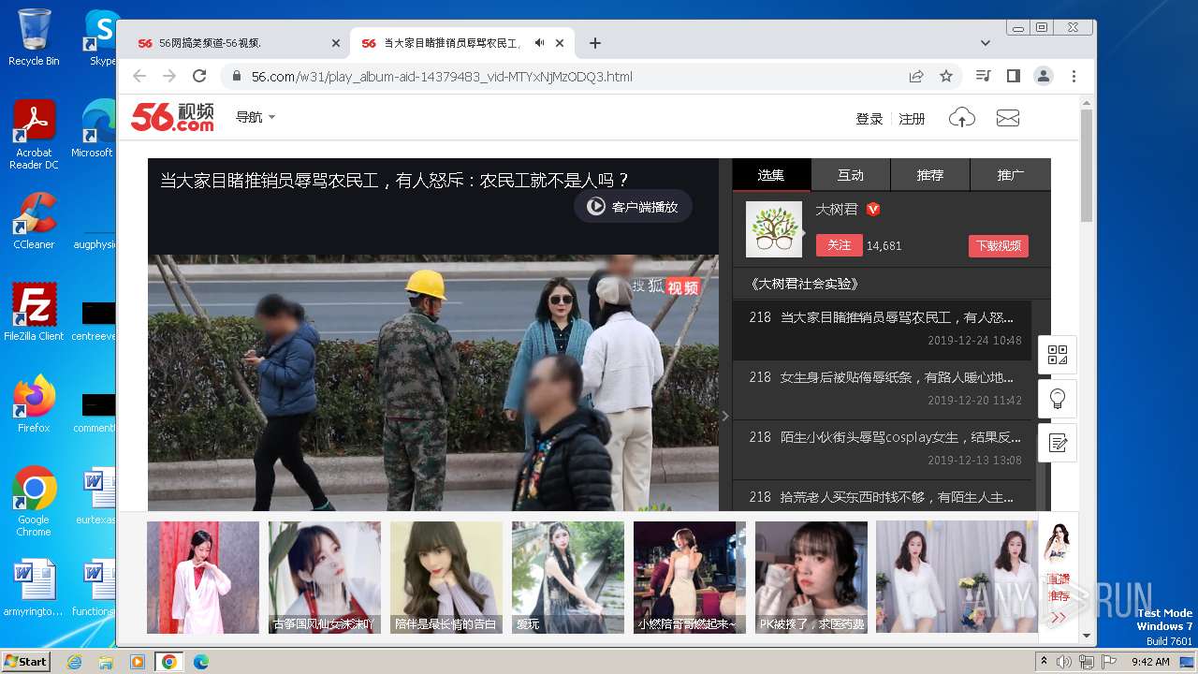Image resolution: width=1198 pixels, height=674 pixels.
Task: Open the messages envelope icon
Action: pyautogui.click(x=1007, y=118)
